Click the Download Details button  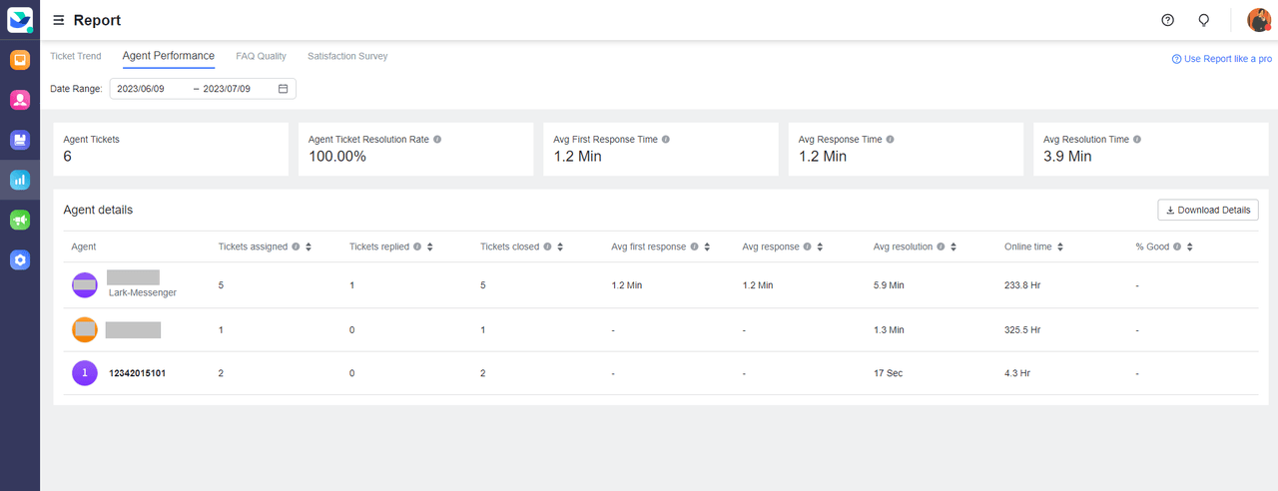(1208, 211)
